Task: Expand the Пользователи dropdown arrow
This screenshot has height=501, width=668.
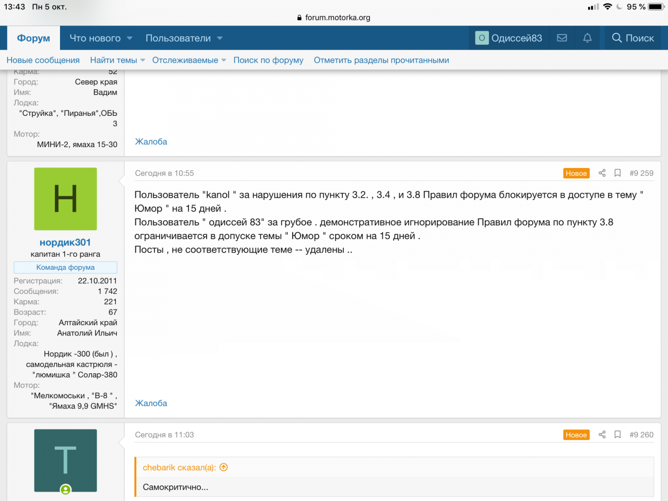Action: (x=220, y=38)
